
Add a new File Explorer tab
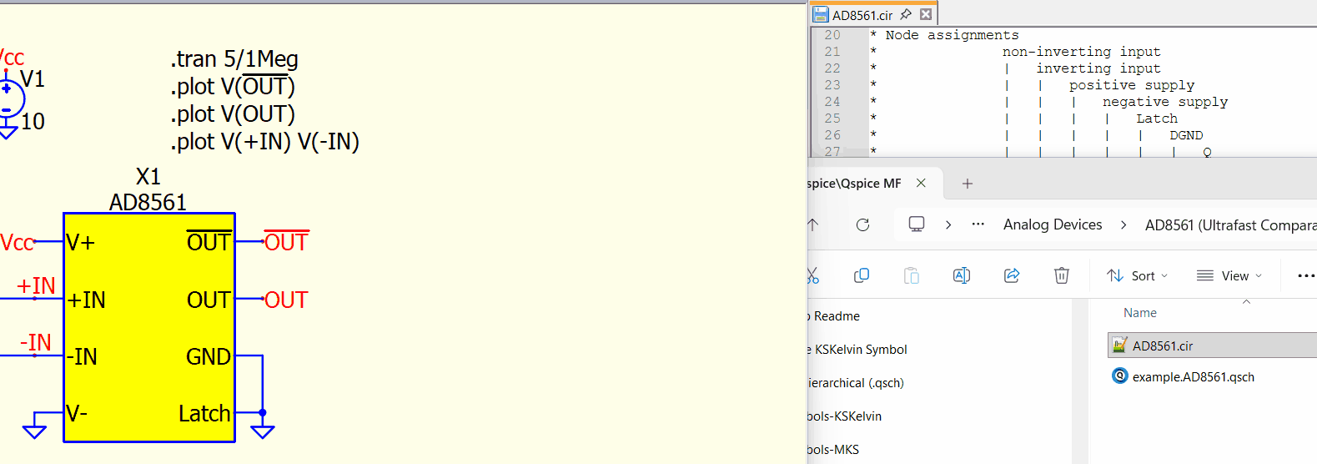tap(968, 184)
